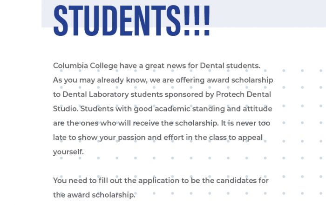Click the exclamation marks after STUDENTS
Screen dimensions: 326x205
pos(197,20)
